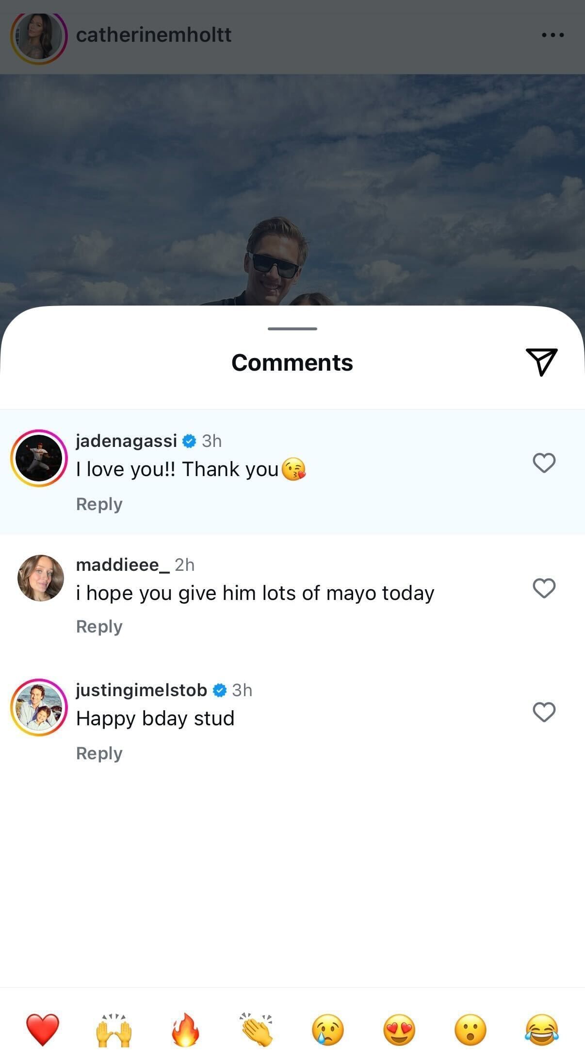
Task: View justingimelstob's story avatar
Action: point(39,707)
